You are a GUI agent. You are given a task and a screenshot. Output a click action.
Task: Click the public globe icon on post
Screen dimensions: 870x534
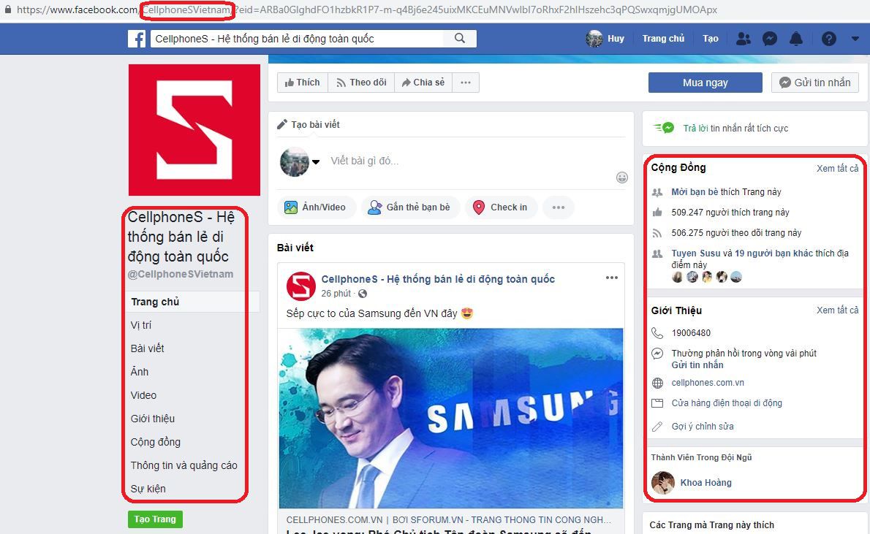pos(363,294)
